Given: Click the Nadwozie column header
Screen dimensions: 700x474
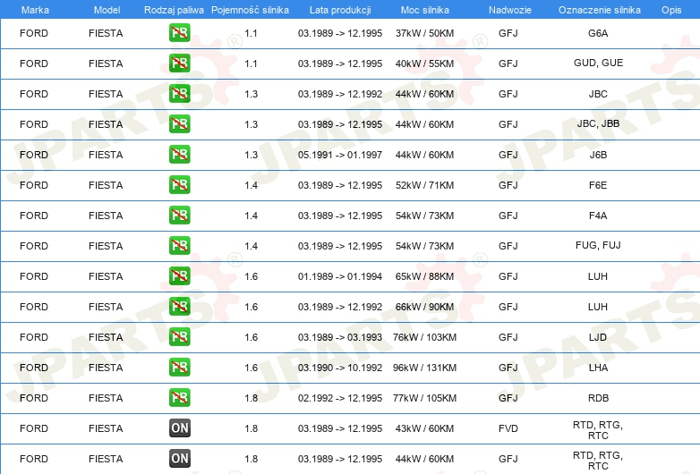Looking at the screenshot, I should click(x=510, y=10).
